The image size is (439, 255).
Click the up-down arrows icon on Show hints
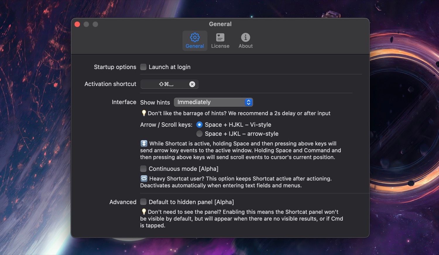click(x=248, y=102)
